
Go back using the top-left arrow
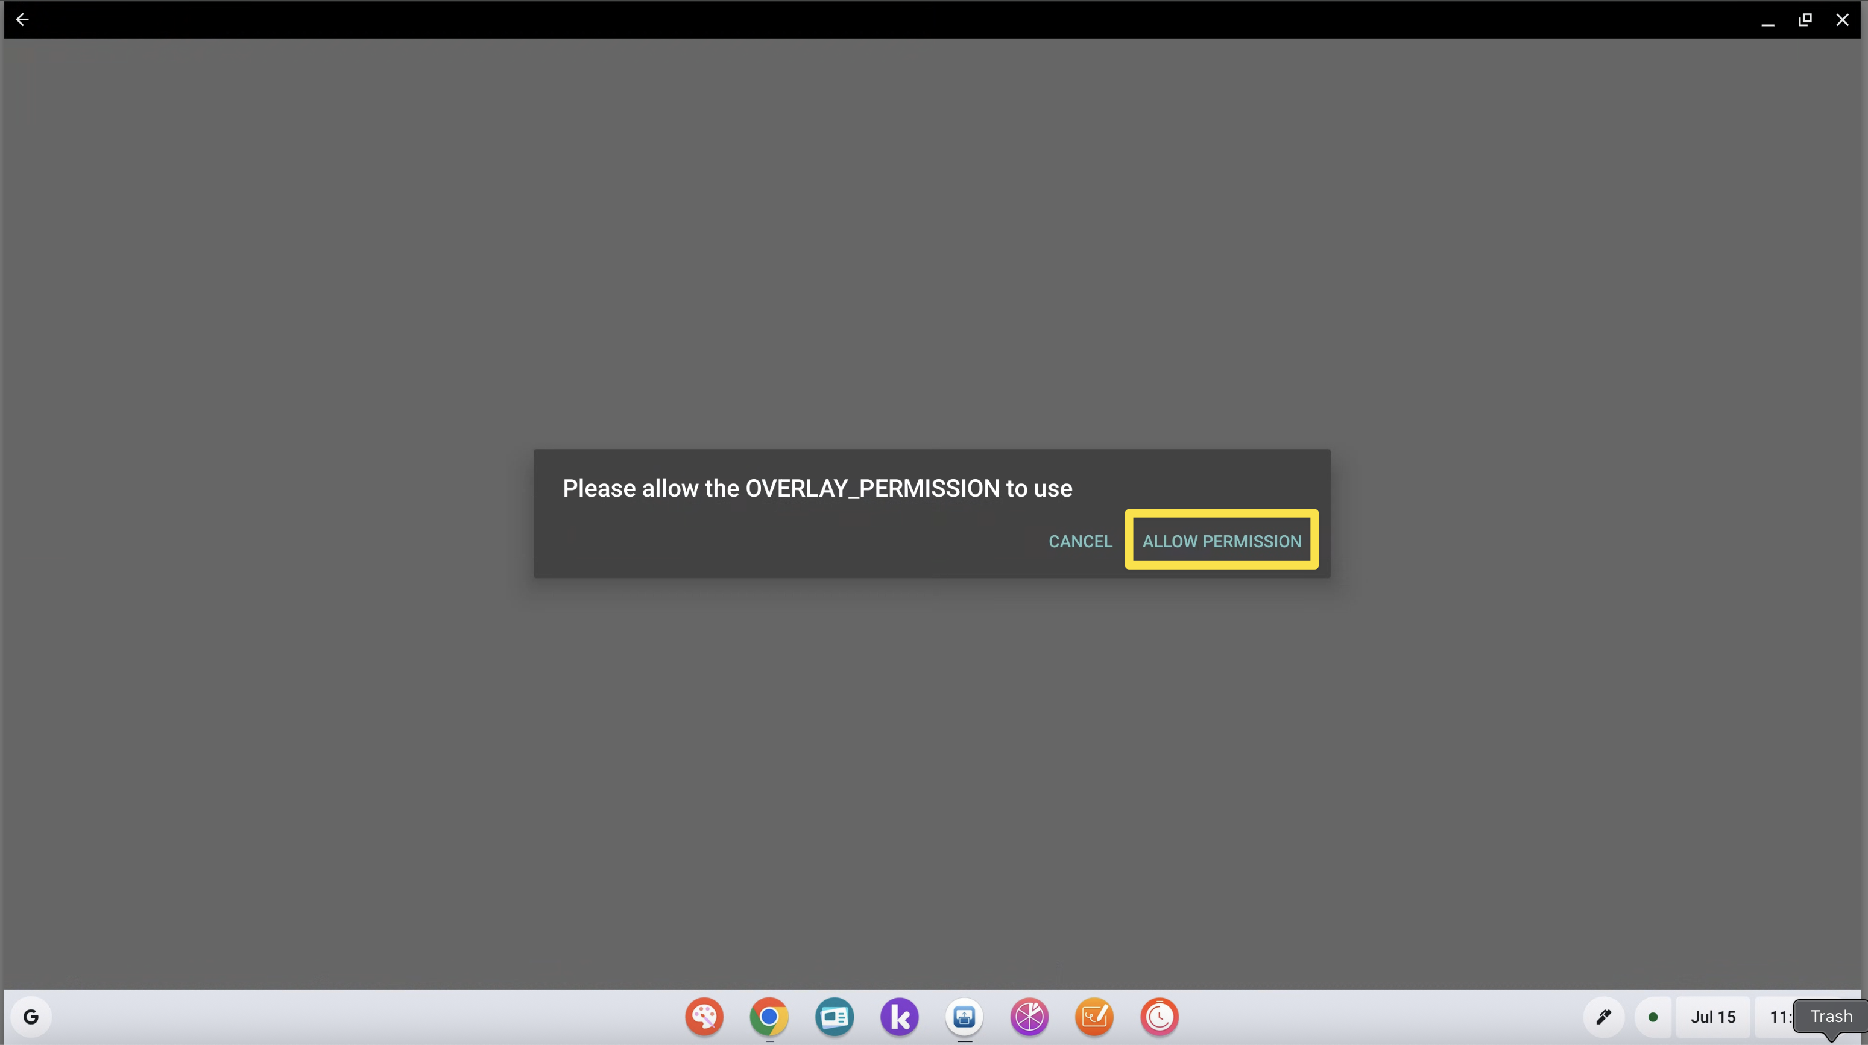pyautogui.click(x=22, y=19)
